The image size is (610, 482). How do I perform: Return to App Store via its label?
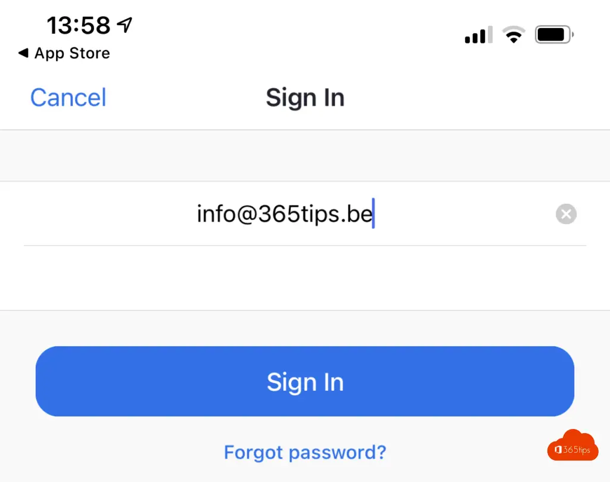(x=72, y=53)
